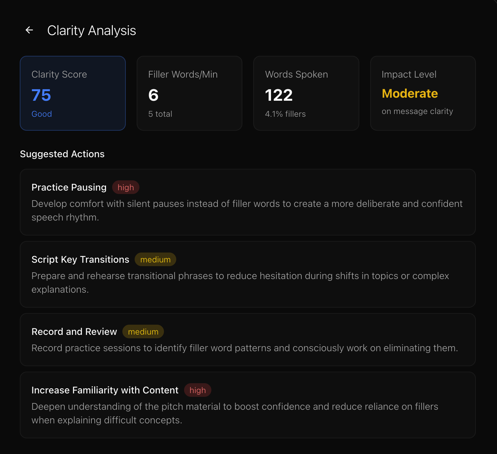Screen dimensions: 497x454
Task: Expand the Script Key Transitions action
Action: coord(248,275)
